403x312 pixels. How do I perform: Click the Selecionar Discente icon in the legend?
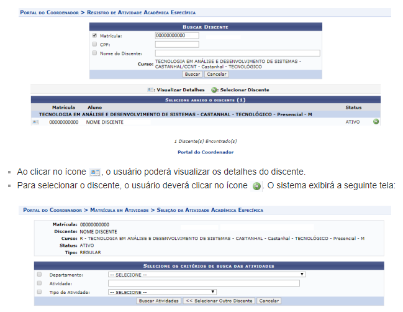214,89
